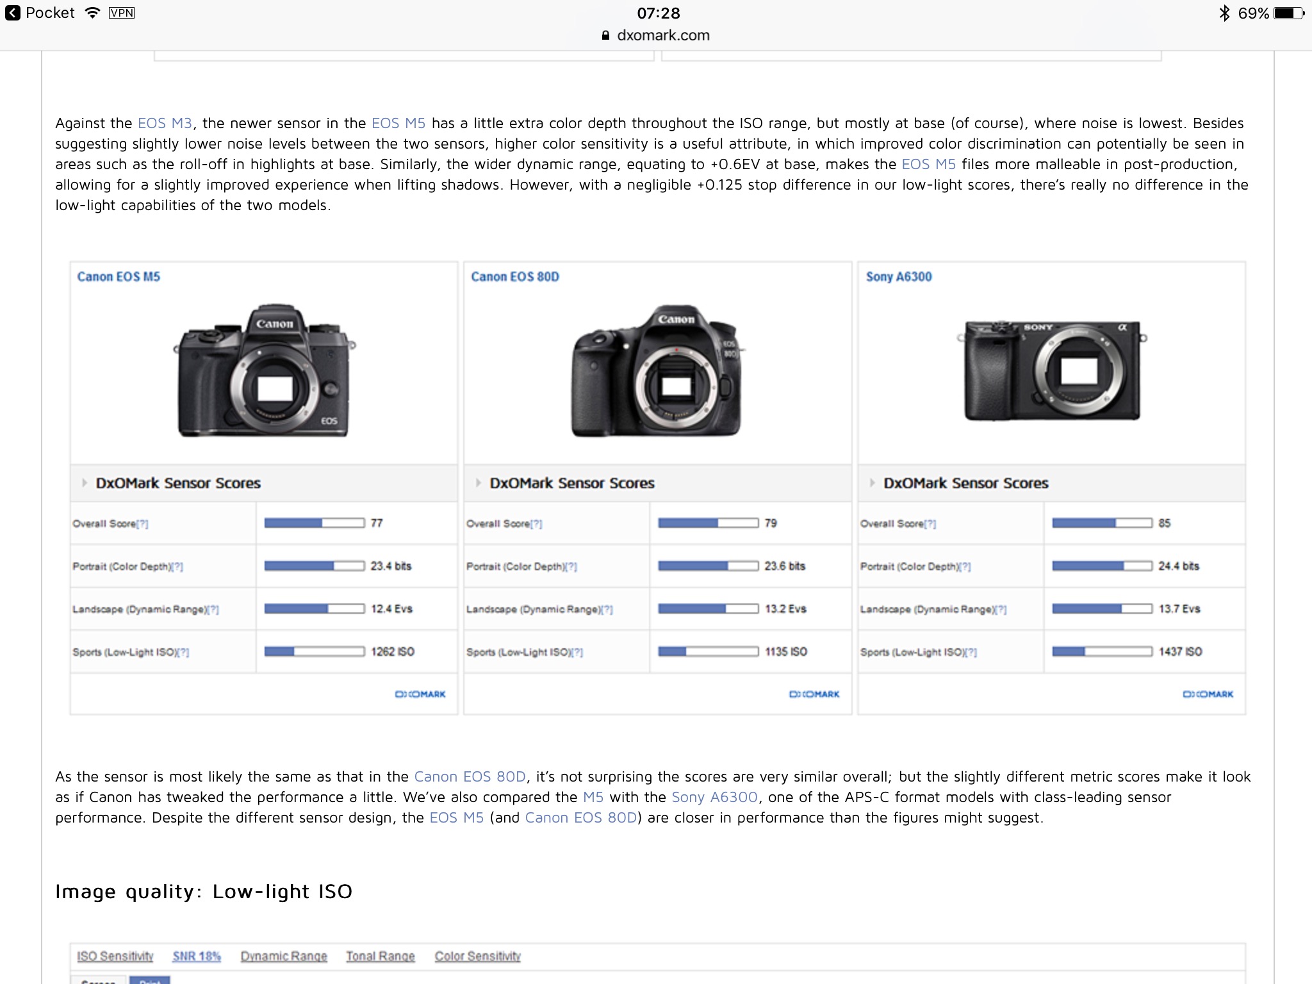Tap DXOMARK logo in Sony A6300 card
1312x984 pixels.
tap(1208, 694)
